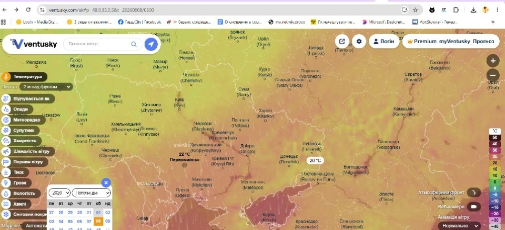505x230 pixels.
Task: Click the browser address bar URL
Action: (102, 10)
